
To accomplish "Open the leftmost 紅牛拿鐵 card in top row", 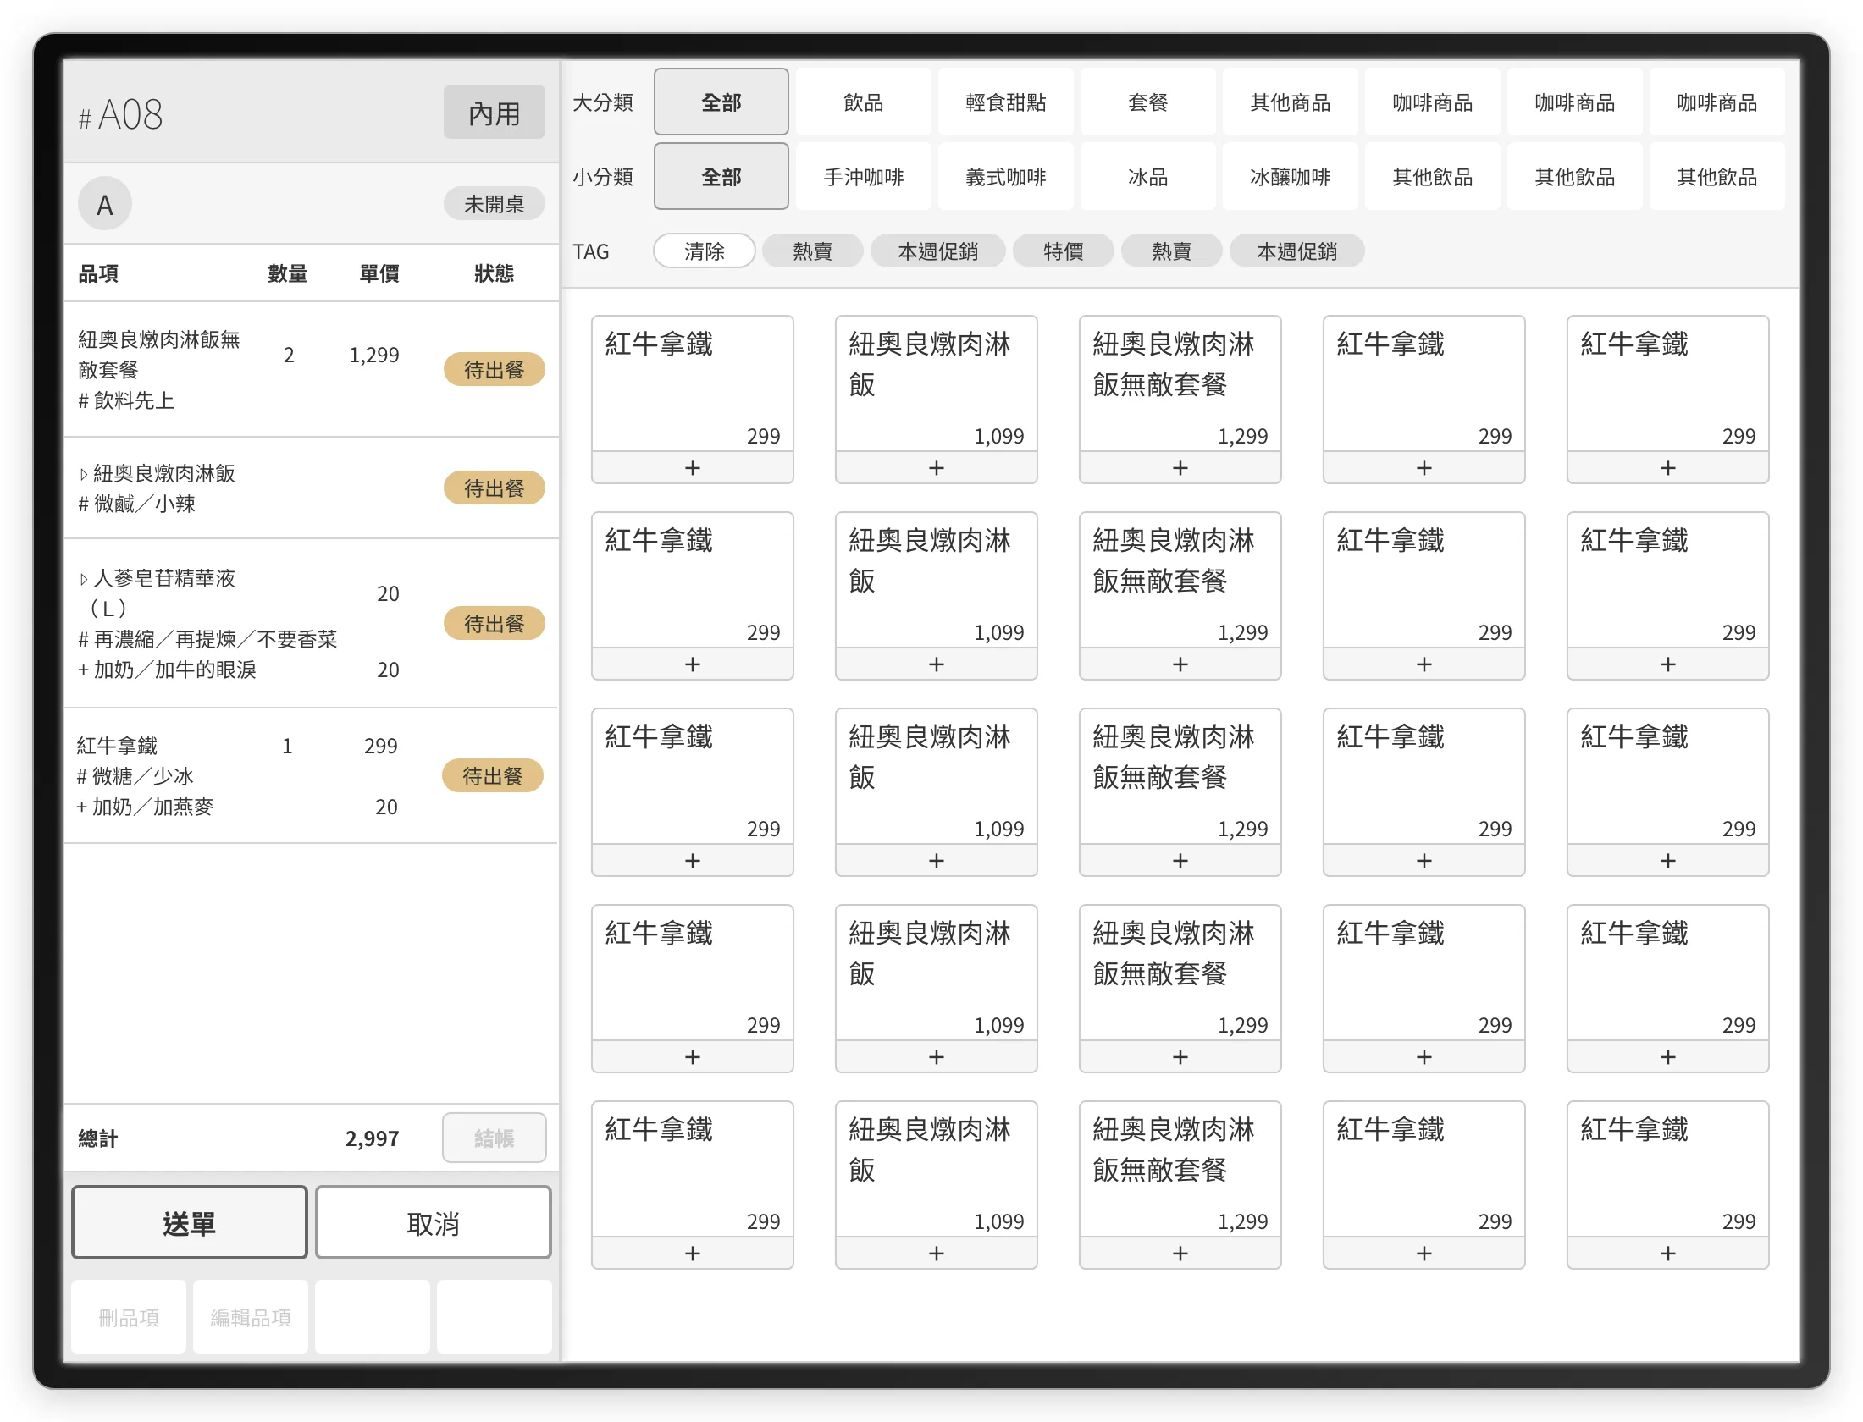I will click(692, 384).
